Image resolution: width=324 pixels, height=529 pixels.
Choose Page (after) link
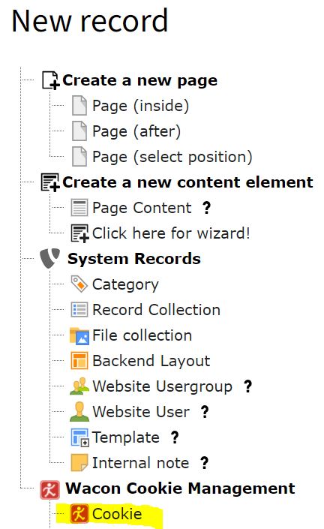click(136, 131)
